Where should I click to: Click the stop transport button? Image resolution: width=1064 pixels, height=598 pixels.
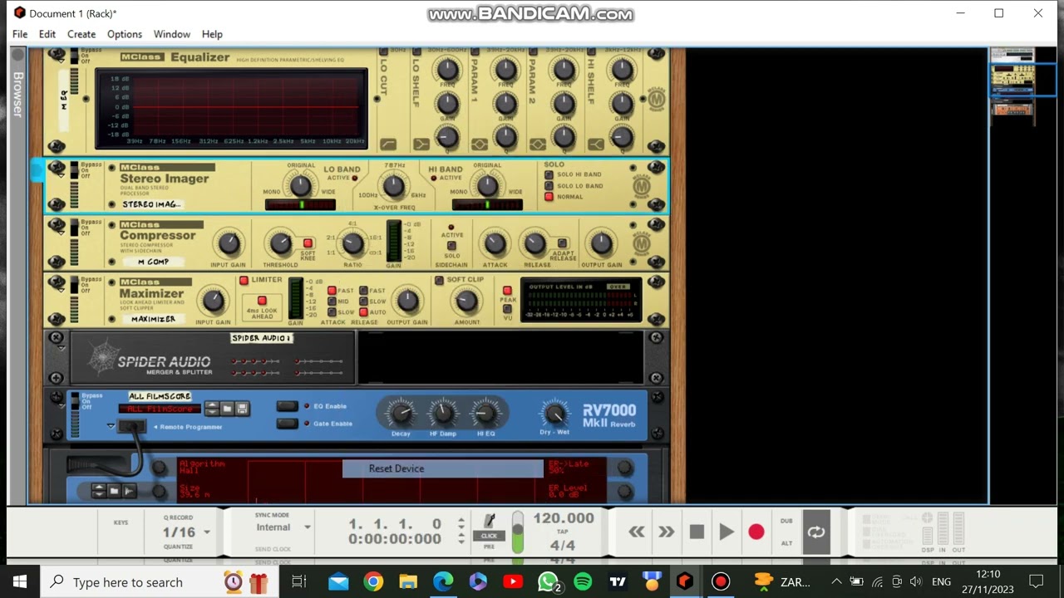697,532
